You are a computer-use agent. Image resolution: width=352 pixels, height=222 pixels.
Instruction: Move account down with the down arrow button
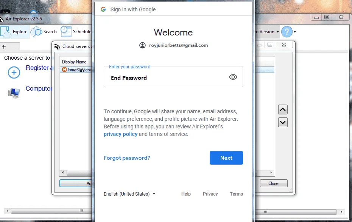(283, 122)
